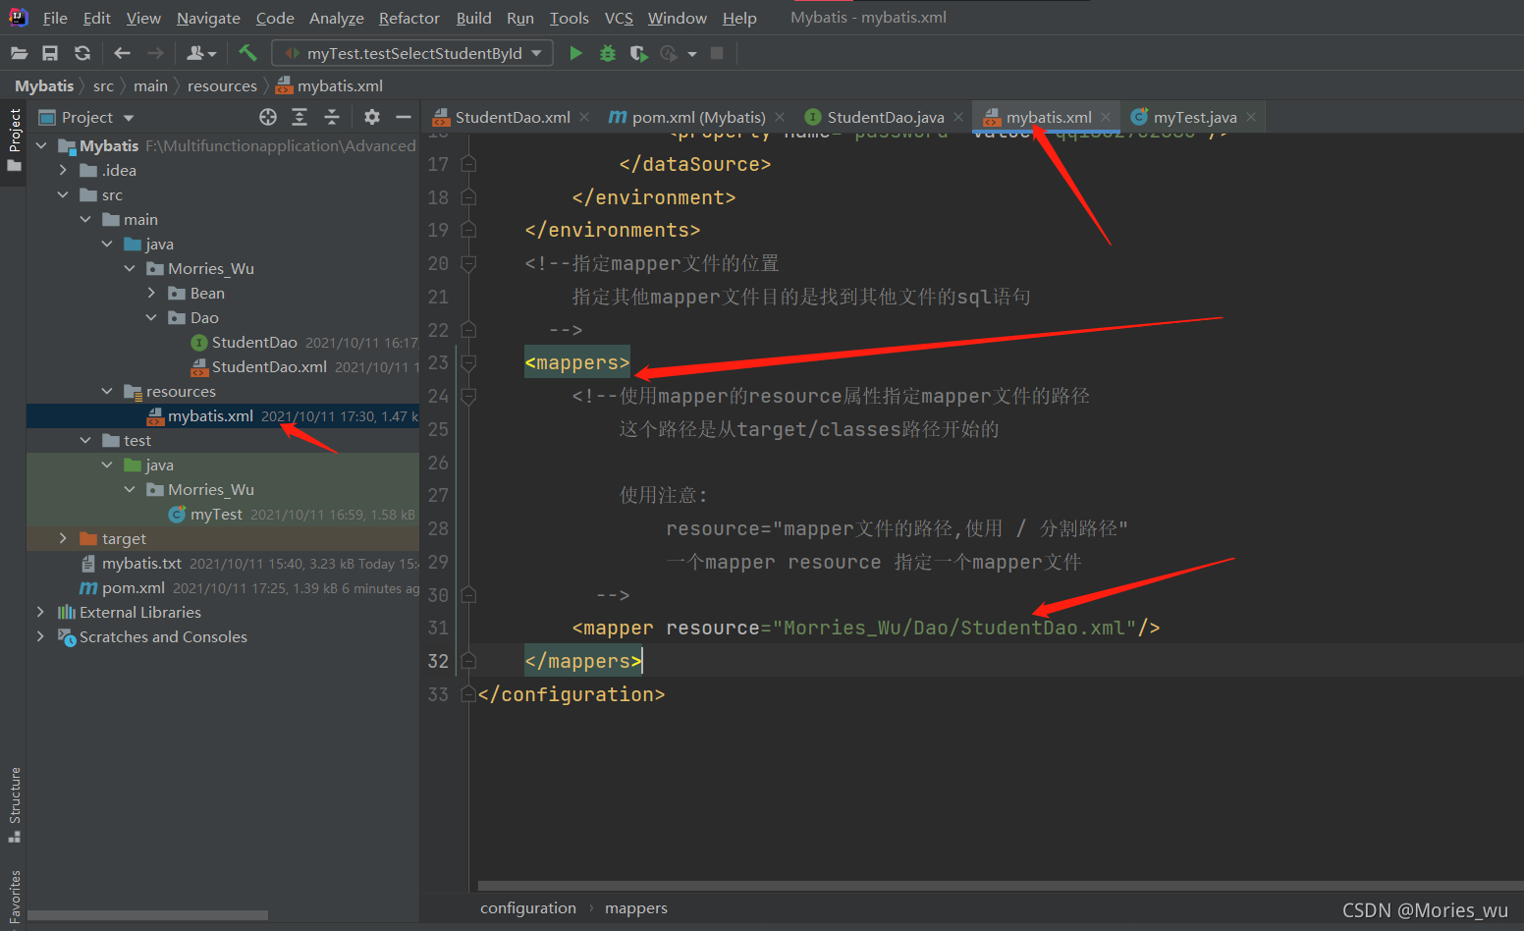This screenshot has width=1524, height=931.
Task: Click the resources breadcrumb above the editor
Action: click(222, 85)
